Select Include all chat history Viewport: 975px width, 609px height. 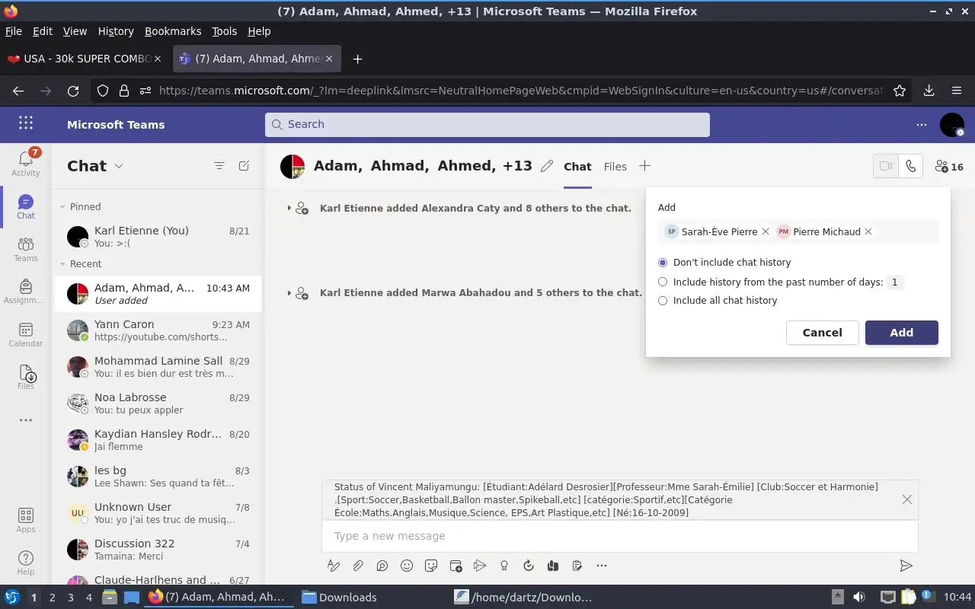pos(663,300)
